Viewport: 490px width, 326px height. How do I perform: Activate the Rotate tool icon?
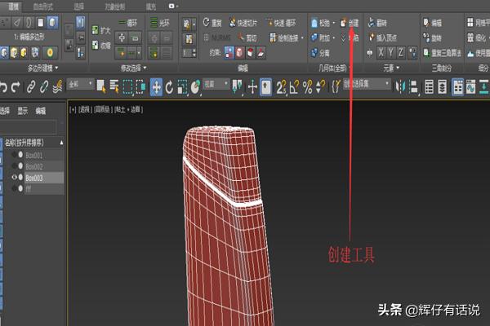pos(169,87)
